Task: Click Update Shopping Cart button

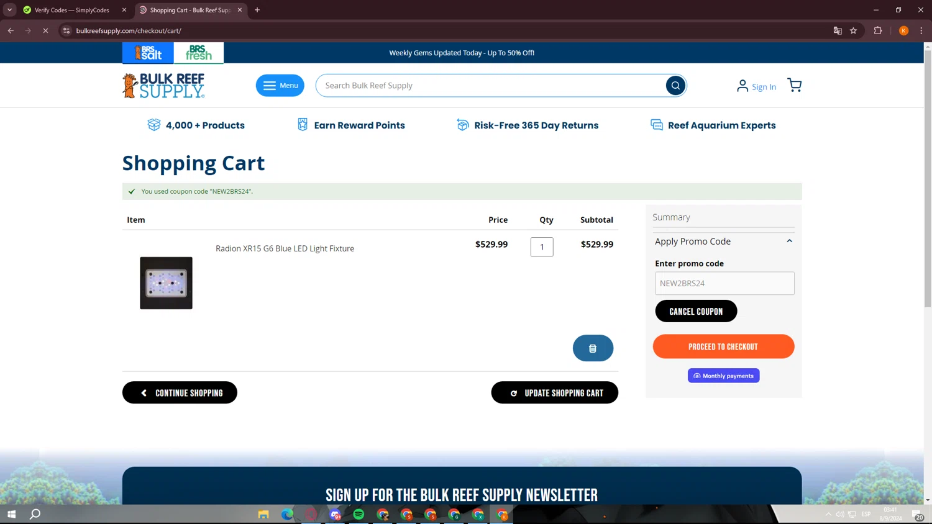Action: pos(554,392)
